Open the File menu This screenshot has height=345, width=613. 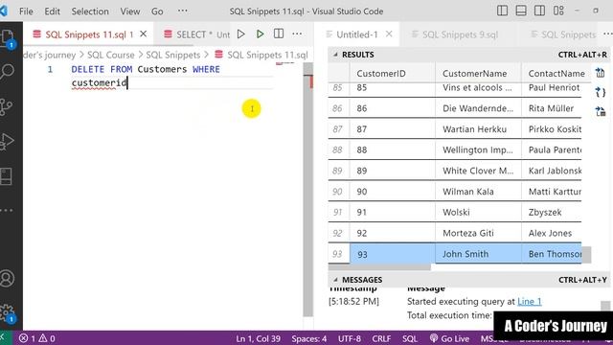[26, 11]
